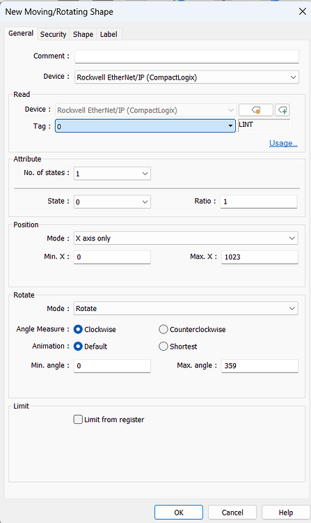Click the Ratio input field
Image resolution: width=311 pixels, height=523 pixels.
click(x=258, y=202)
